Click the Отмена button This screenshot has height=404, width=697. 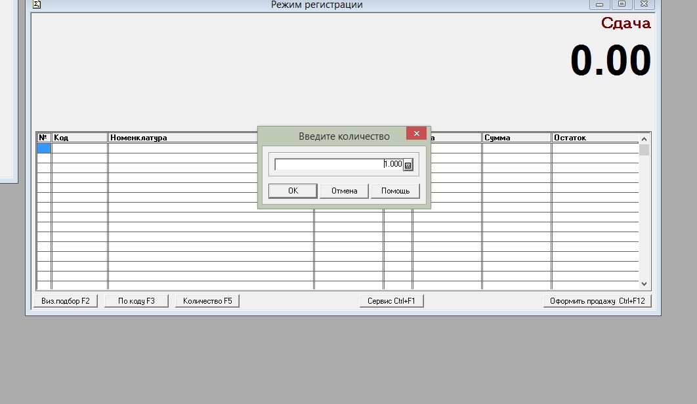(344, 191)
